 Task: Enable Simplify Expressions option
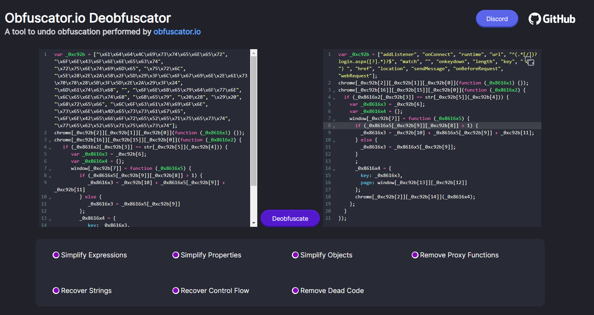[56, 255]
